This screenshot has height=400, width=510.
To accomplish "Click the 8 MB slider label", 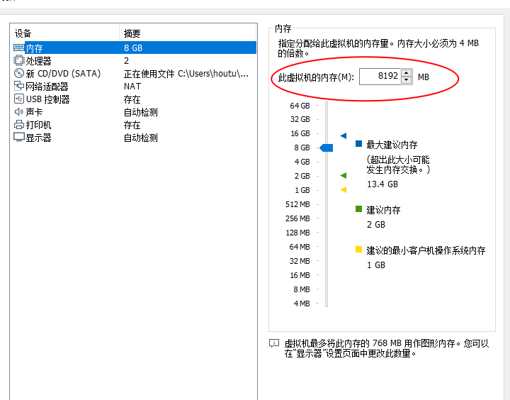I will click(x=302, y=289).
